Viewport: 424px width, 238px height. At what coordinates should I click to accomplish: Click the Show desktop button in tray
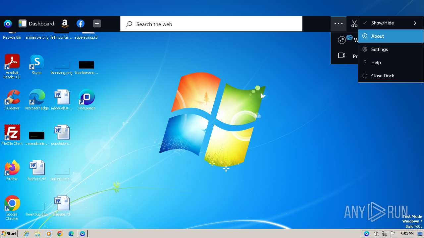pos(420,234)
